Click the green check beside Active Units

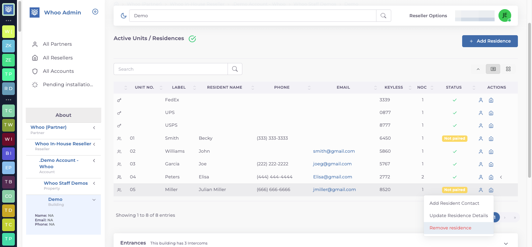(192, 39)
